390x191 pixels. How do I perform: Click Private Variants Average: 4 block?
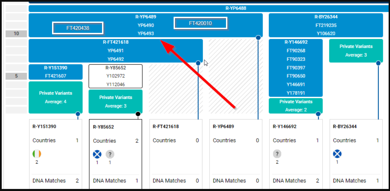(x=55, y=97)
